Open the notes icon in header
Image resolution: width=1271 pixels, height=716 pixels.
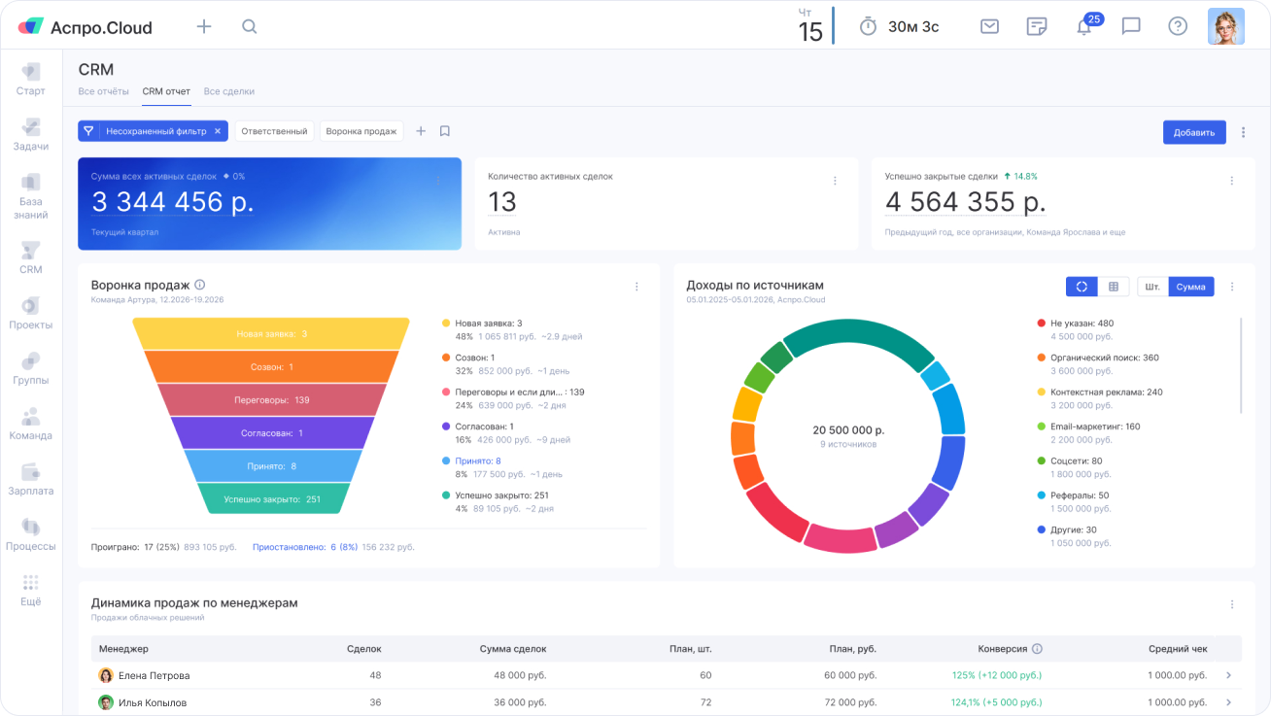(1037, 26)
